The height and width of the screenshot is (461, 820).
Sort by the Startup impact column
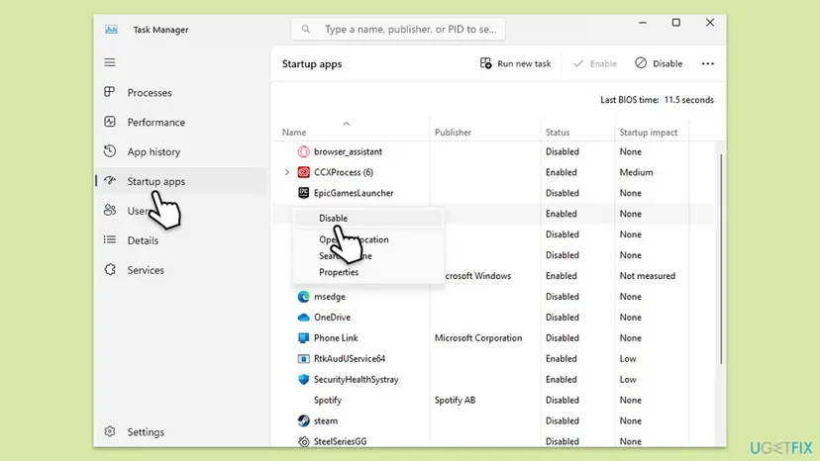[649, 133]
